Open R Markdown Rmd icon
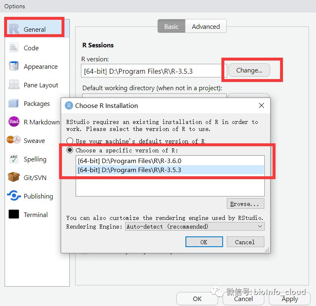316x306 pixels. (x=14, y=121)
